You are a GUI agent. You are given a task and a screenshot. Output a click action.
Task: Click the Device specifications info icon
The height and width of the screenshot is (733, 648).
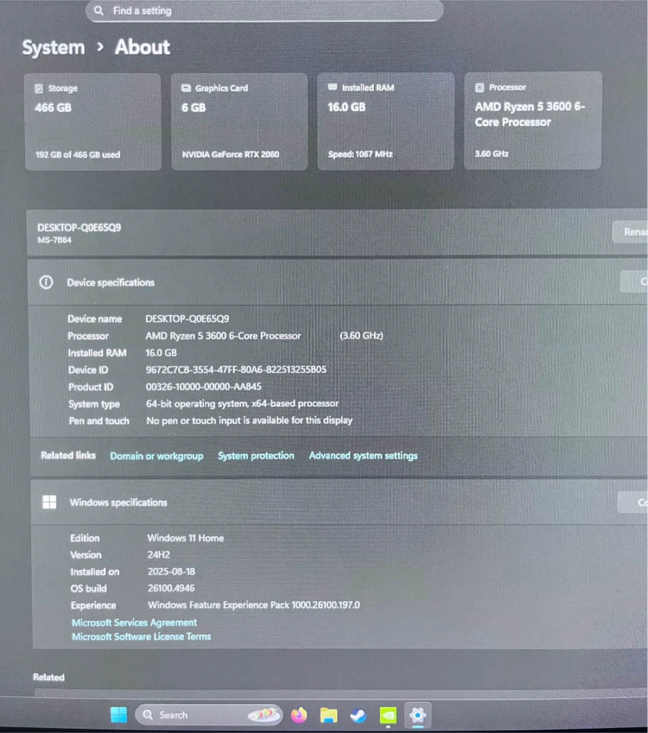pos(46,283)
